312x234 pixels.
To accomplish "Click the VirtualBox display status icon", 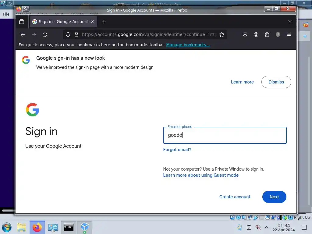I will pos(267,217).
